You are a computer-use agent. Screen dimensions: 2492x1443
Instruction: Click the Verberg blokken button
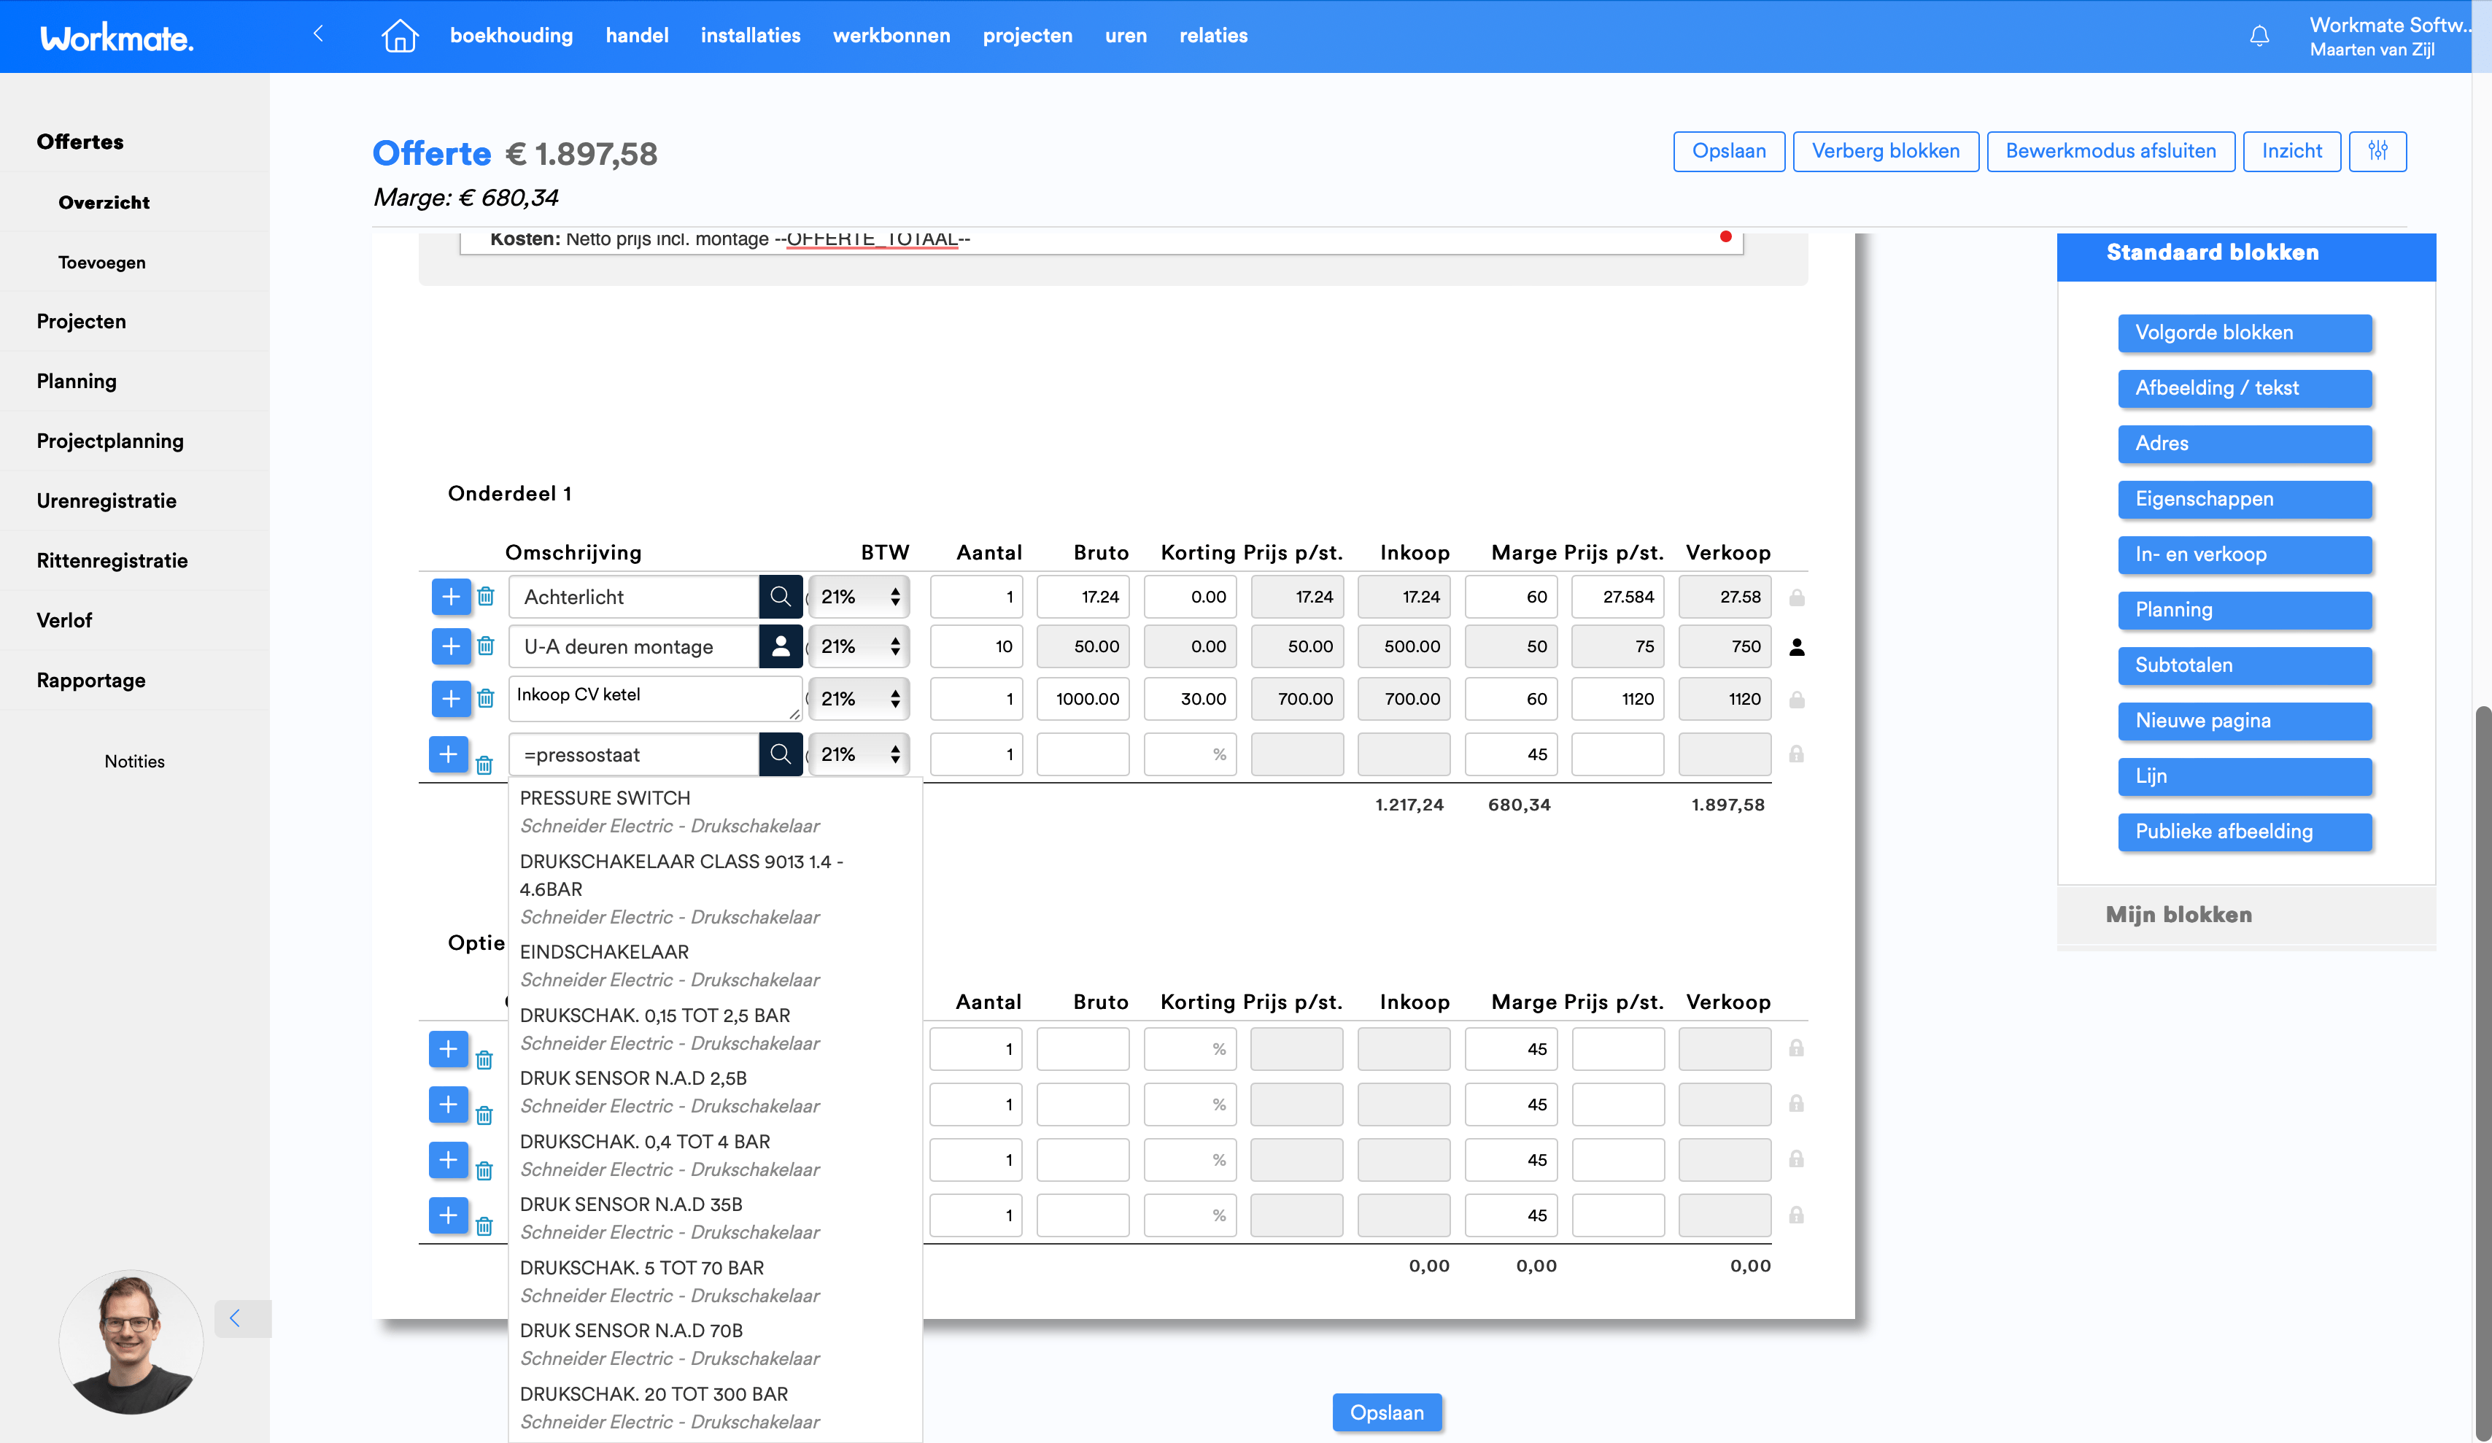[1885, 151]
